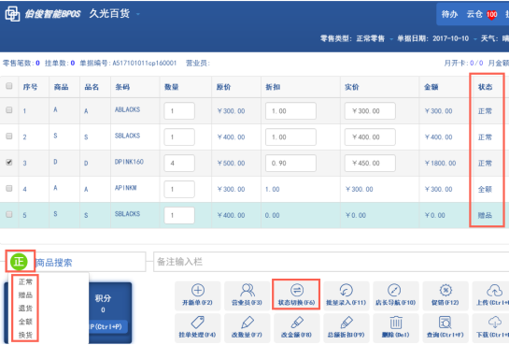The image size is (509, 345).
Task: Click the 0.90 discount field in row 3
Action: pos(290,163)
